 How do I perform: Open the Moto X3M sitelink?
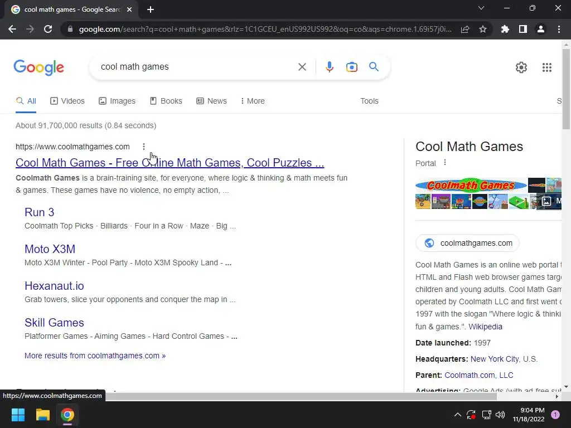pyautogui.click(x=50, y=249)
